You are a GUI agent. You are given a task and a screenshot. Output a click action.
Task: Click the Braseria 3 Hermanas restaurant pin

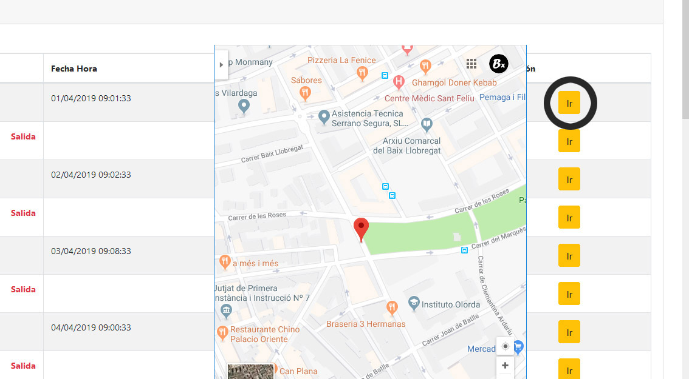[x=392, y=308]
